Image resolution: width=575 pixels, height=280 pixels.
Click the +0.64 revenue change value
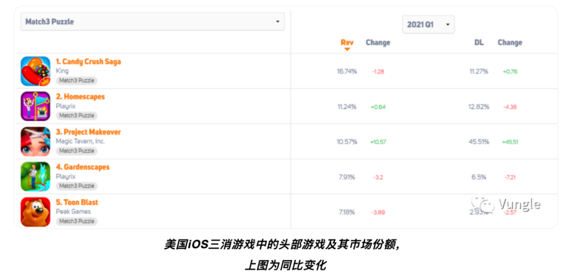click(x=378, y=107)
